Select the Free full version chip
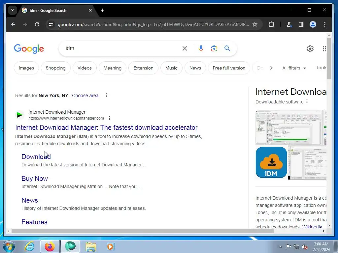338x253 pixels. click(229, 68)
